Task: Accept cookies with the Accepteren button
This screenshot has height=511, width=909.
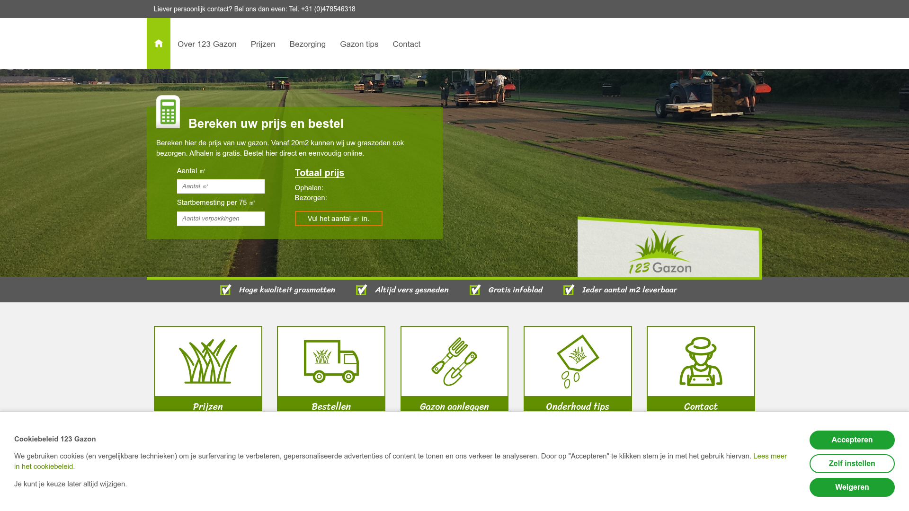Action: coord(852,440)
